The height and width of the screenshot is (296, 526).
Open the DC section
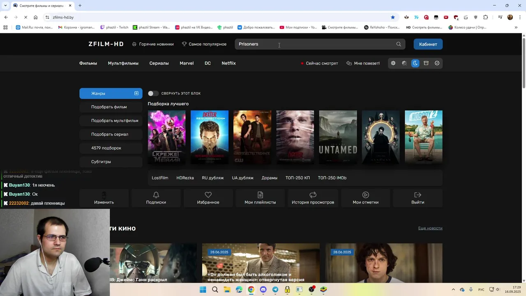pos(208,63)
